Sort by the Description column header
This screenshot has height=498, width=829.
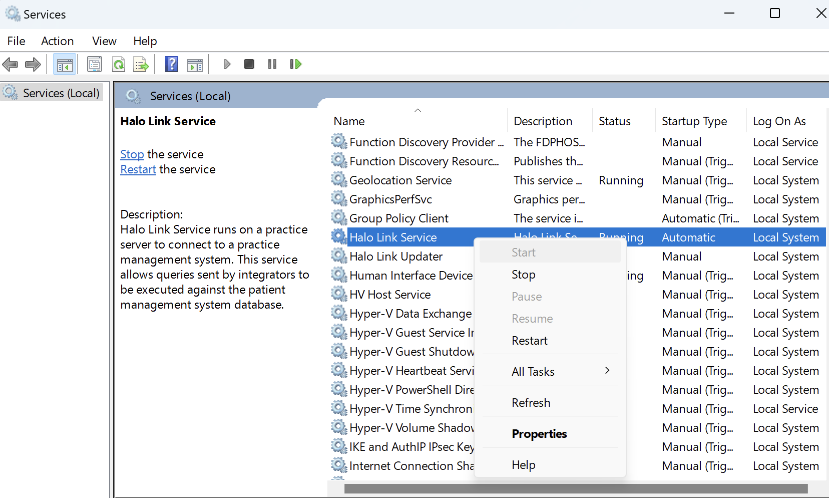click(x=550, y=121)
